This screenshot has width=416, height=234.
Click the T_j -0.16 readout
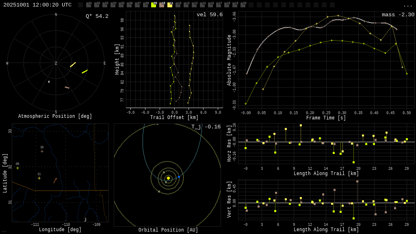(x=206, y=127)
